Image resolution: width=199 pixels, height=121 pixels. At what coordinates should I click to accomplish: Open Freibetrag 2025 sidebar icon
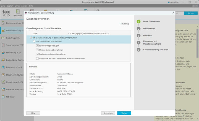click(x=3, y=38)
